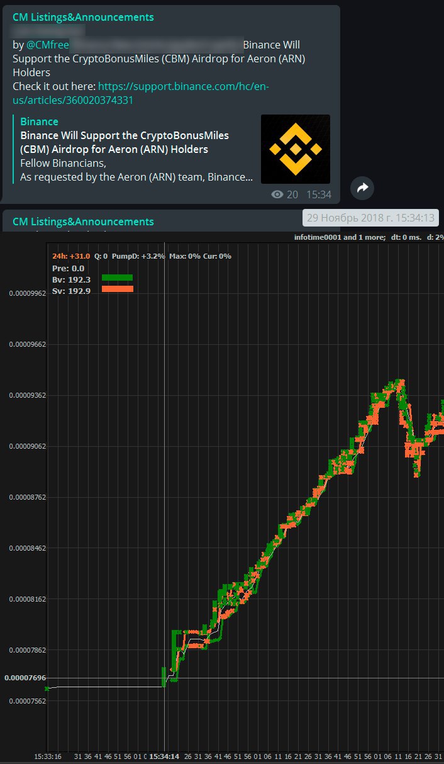This screenshot has height=764, width=444.
Task: Click the 15:34:14 time axis marker
Action: pos(165,756)
